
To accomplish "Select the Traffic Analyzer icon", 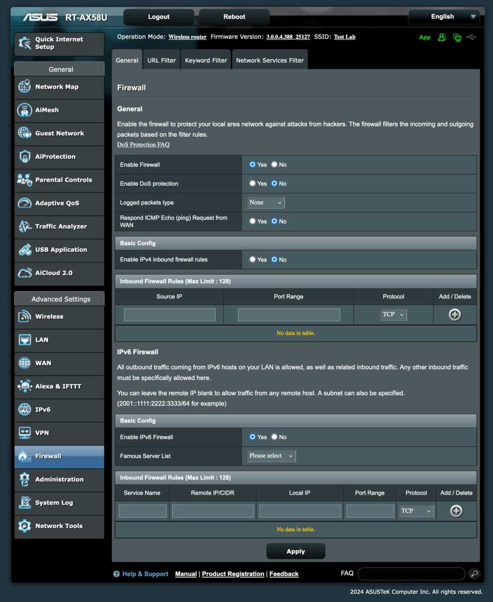I will click(25, 226).
